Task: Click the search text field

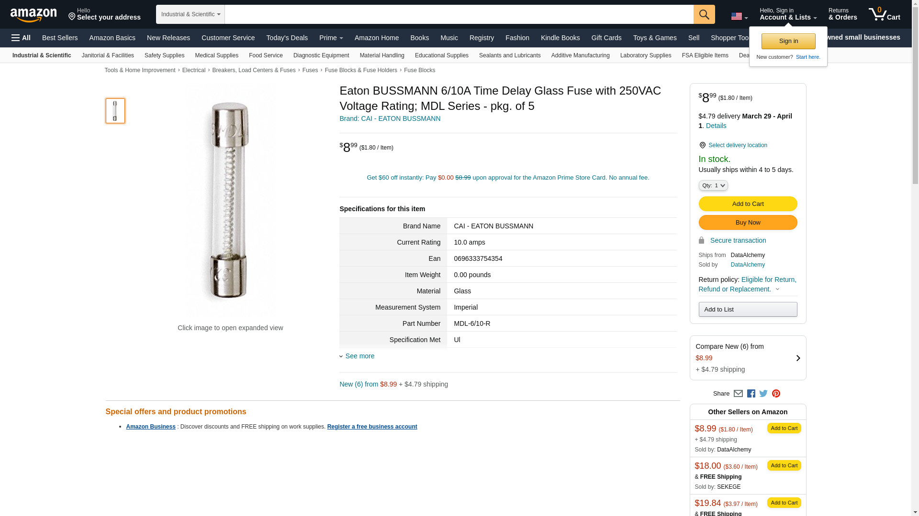Action: click(459, 14)
